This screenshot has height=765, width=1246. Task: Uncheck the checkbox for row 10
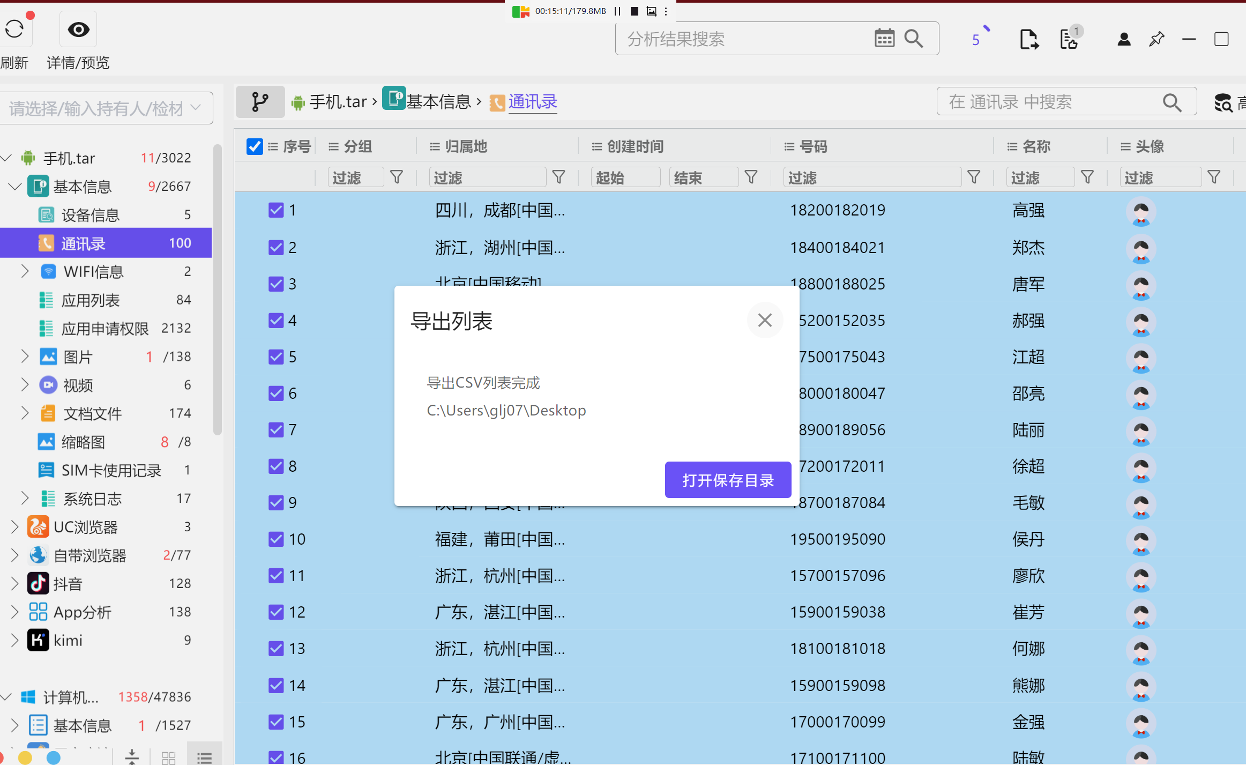coord(276,539)
